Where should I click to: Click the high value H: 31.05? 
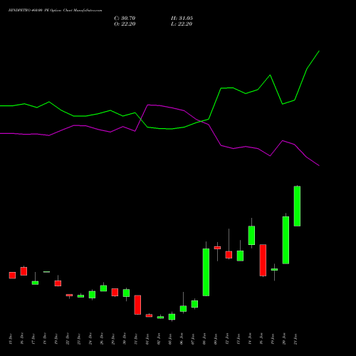click(182, 19)
